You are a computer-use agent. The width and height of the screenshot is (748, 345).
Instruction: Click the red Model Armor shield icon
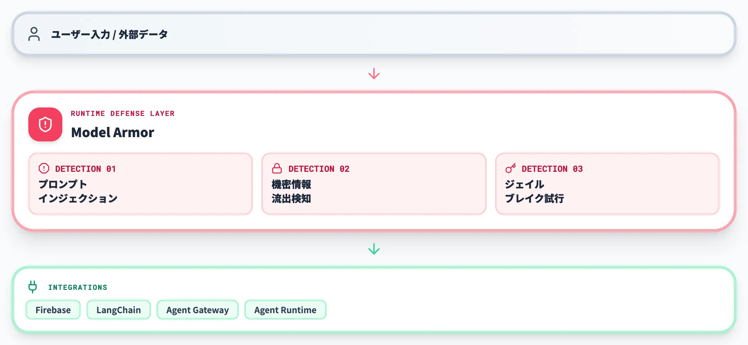coord(45,124)
